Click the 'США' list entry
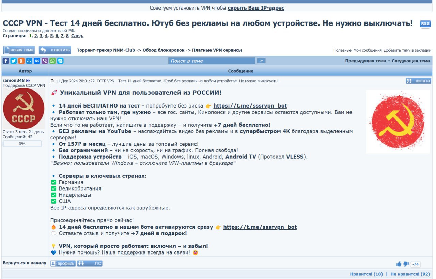This screenshot has width=436, height=279. [x=65, y=201]
